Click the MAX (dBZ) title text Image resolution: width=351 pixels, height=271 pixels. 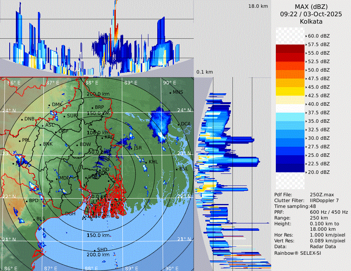coord(311,7)
